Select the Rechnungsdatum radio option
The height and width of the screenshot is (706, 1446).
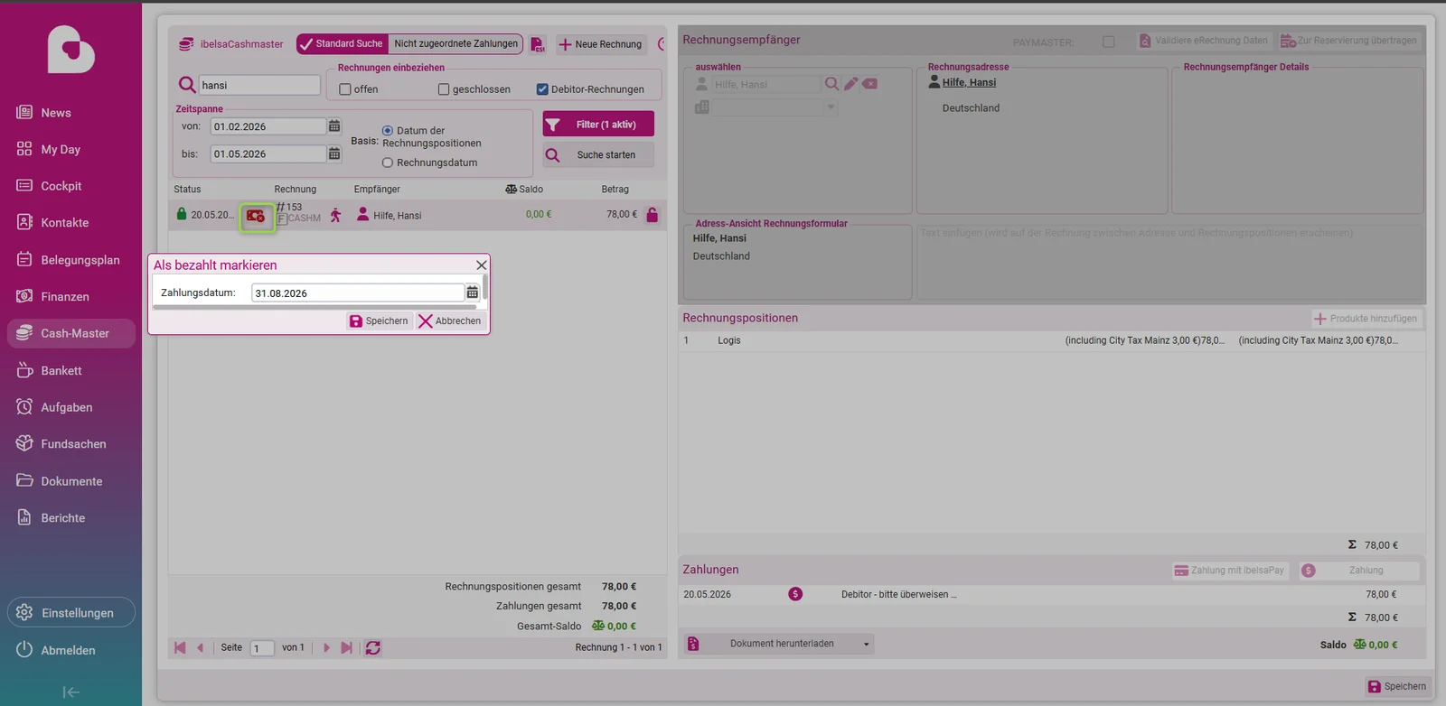[x=388, y=163]
